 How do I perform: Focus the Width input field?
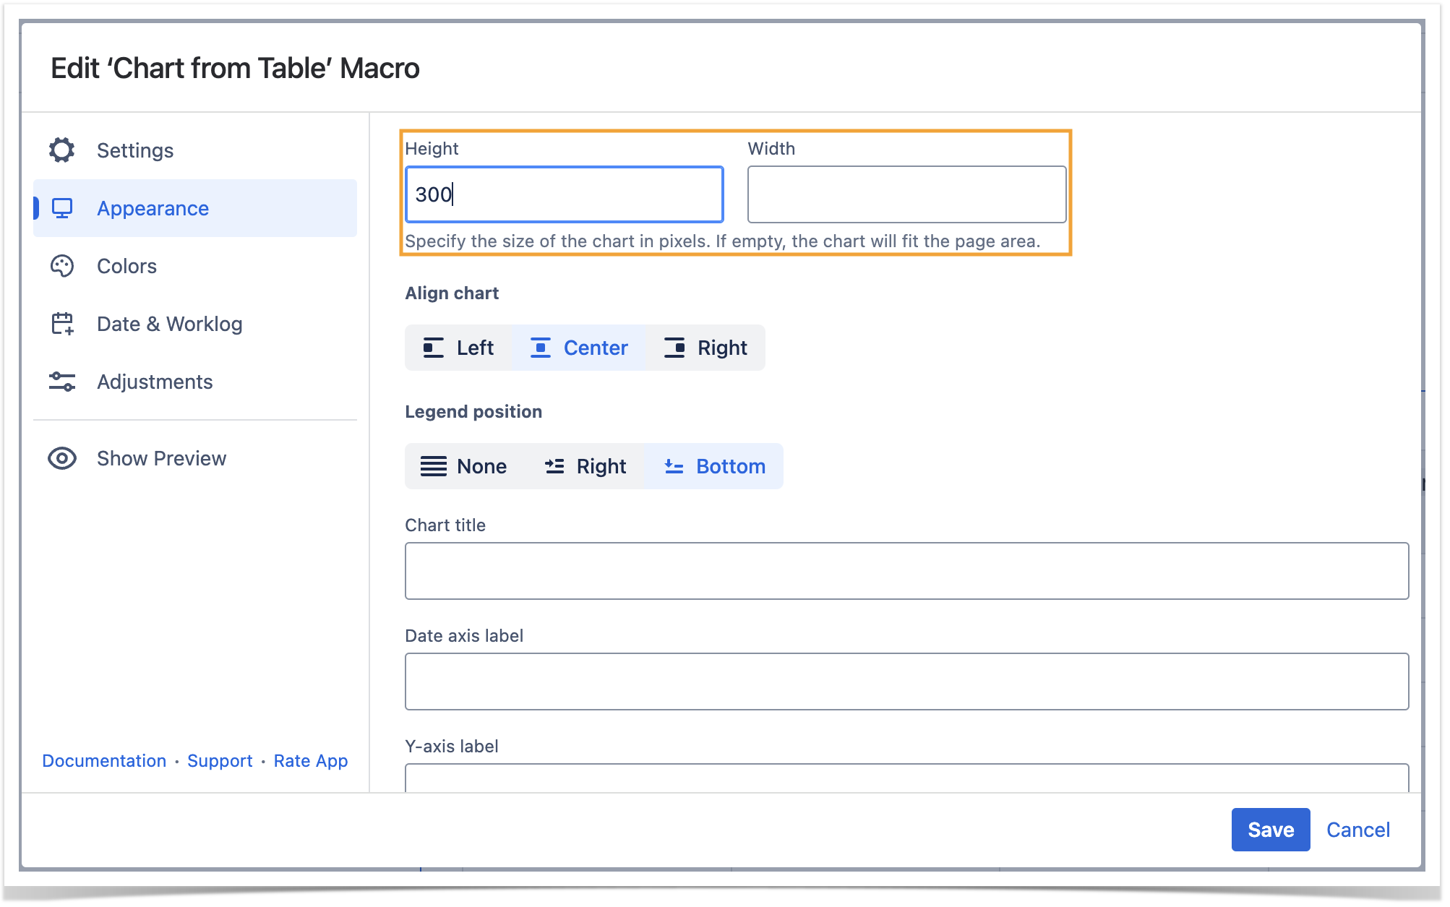point(906,194)
